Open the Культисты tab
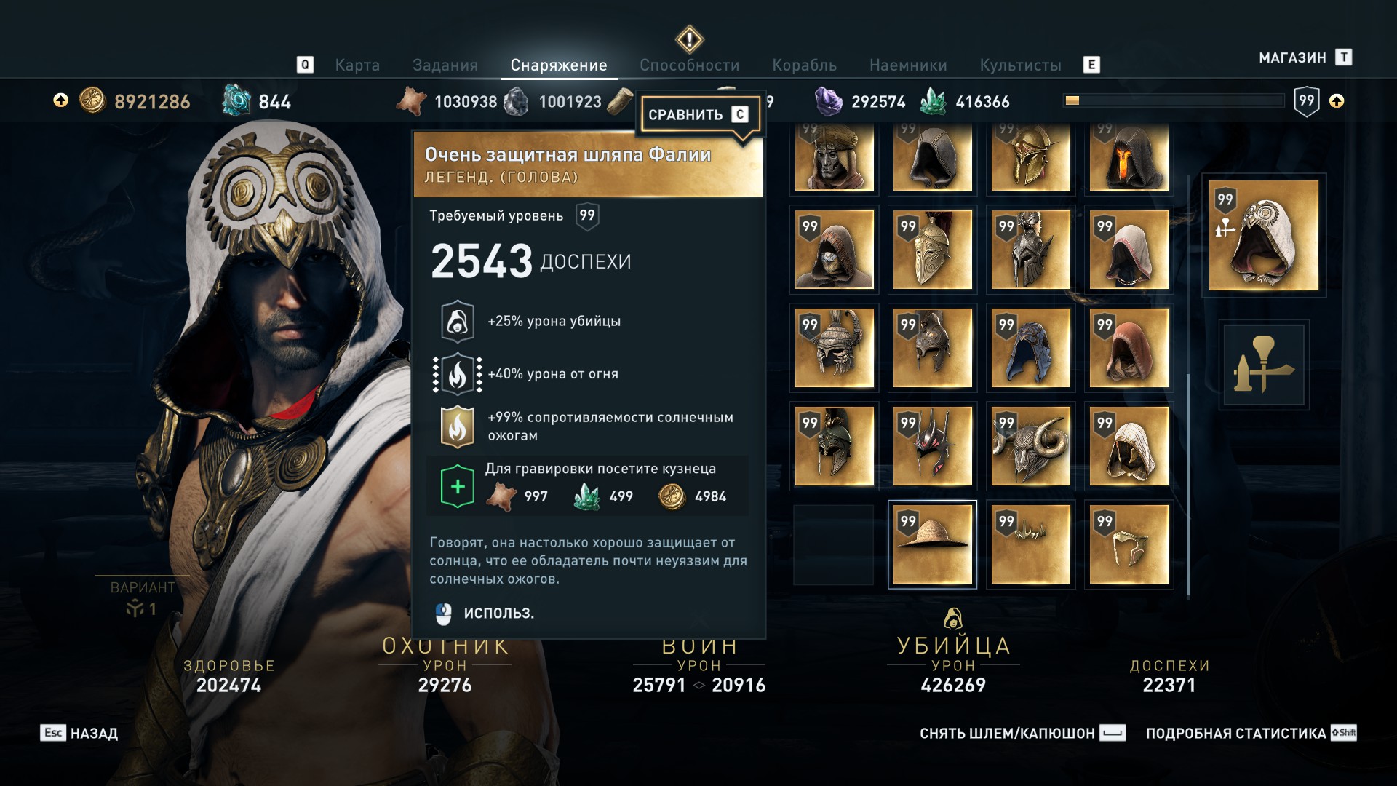This screenshot has height=786, width=1397. click(1020, 65)
